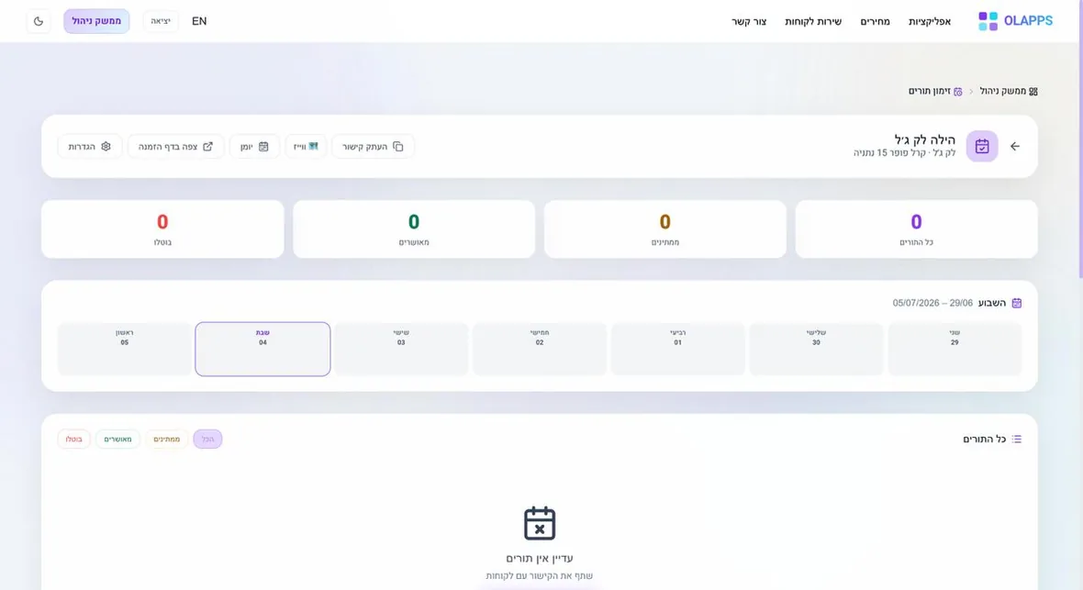Open צפה בדף הזמנה external link
Image resolution: width=1083 pixels, height=590 pixels.
[175, 147]
